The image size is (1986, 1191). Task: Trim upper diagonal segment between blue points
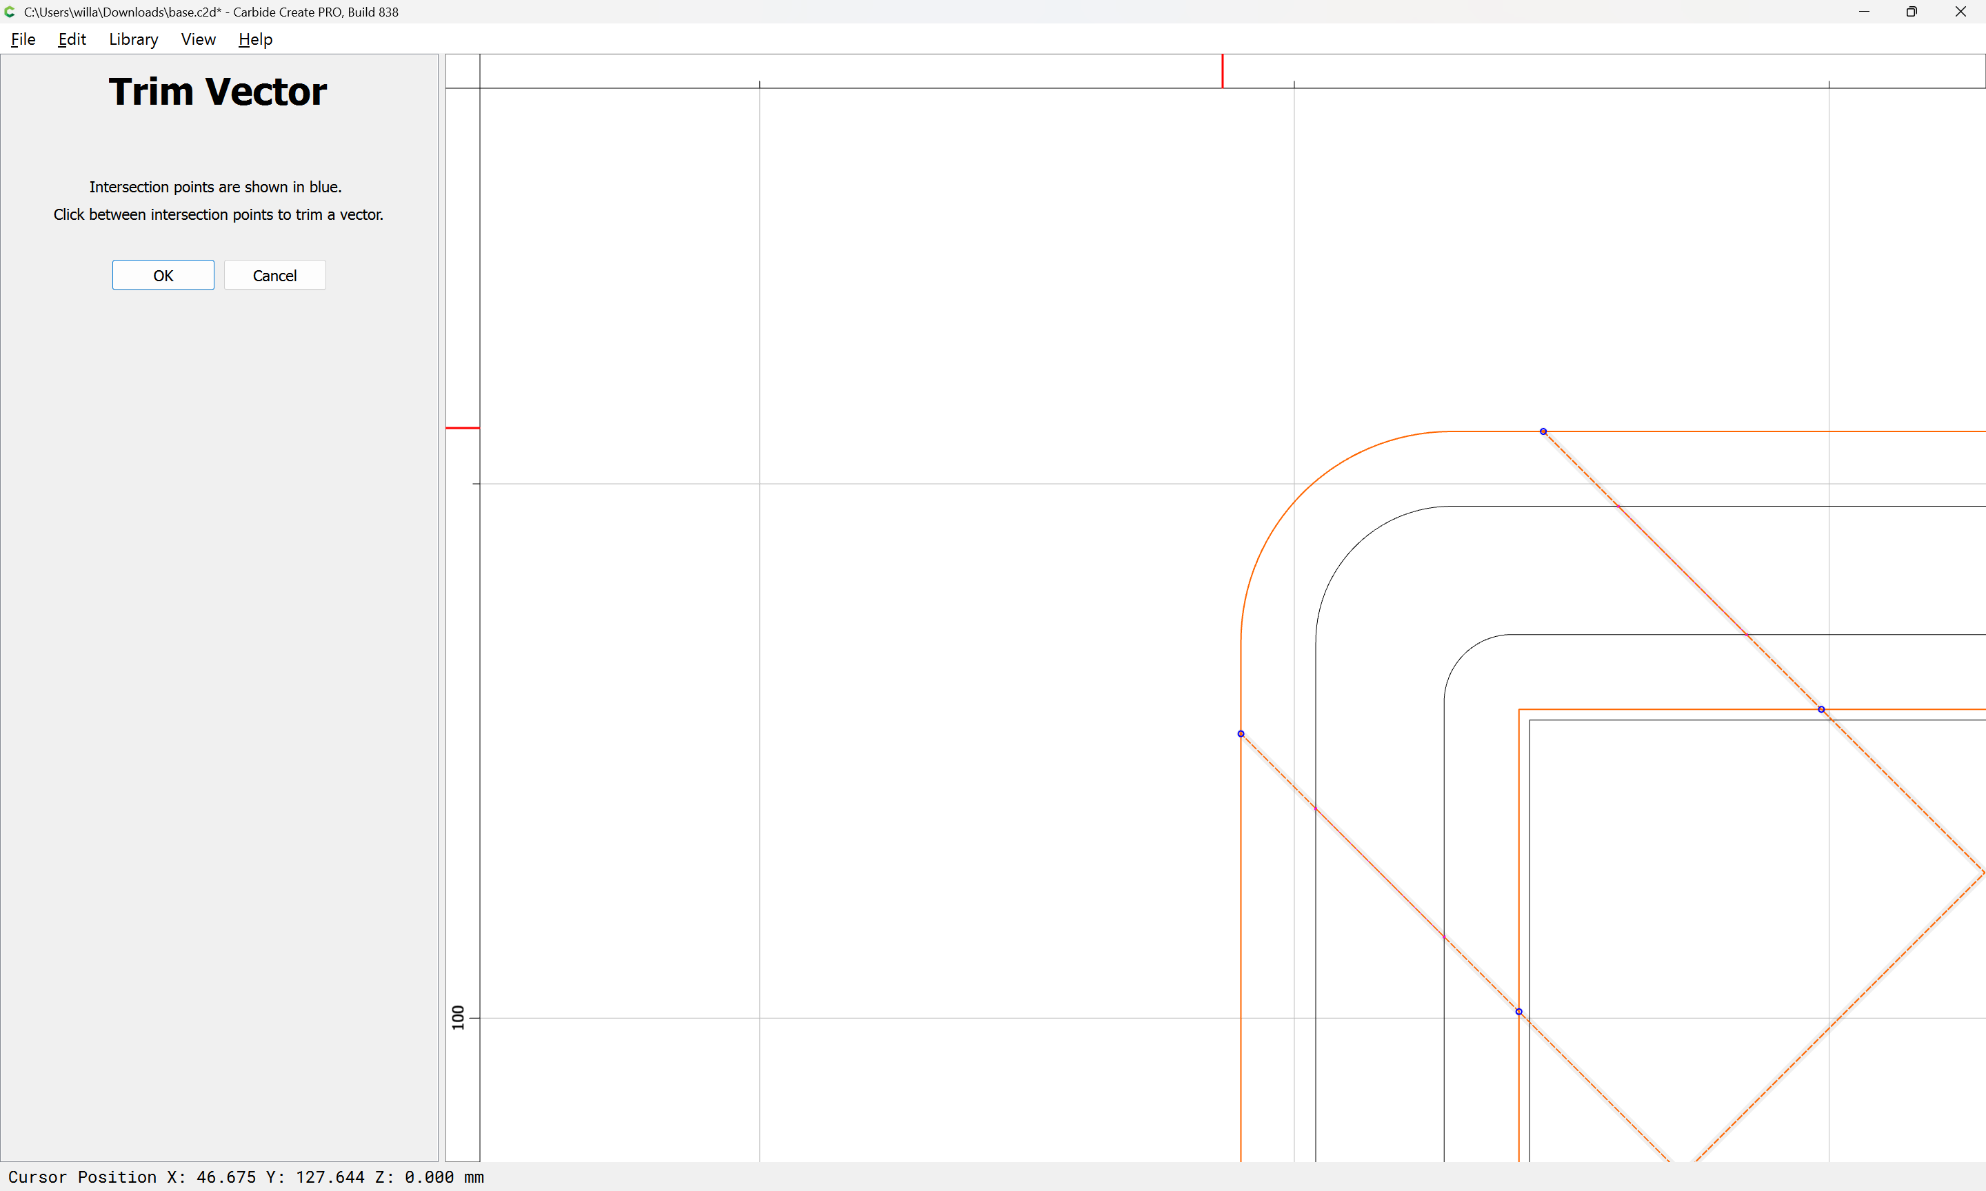tap(1682, 571)
